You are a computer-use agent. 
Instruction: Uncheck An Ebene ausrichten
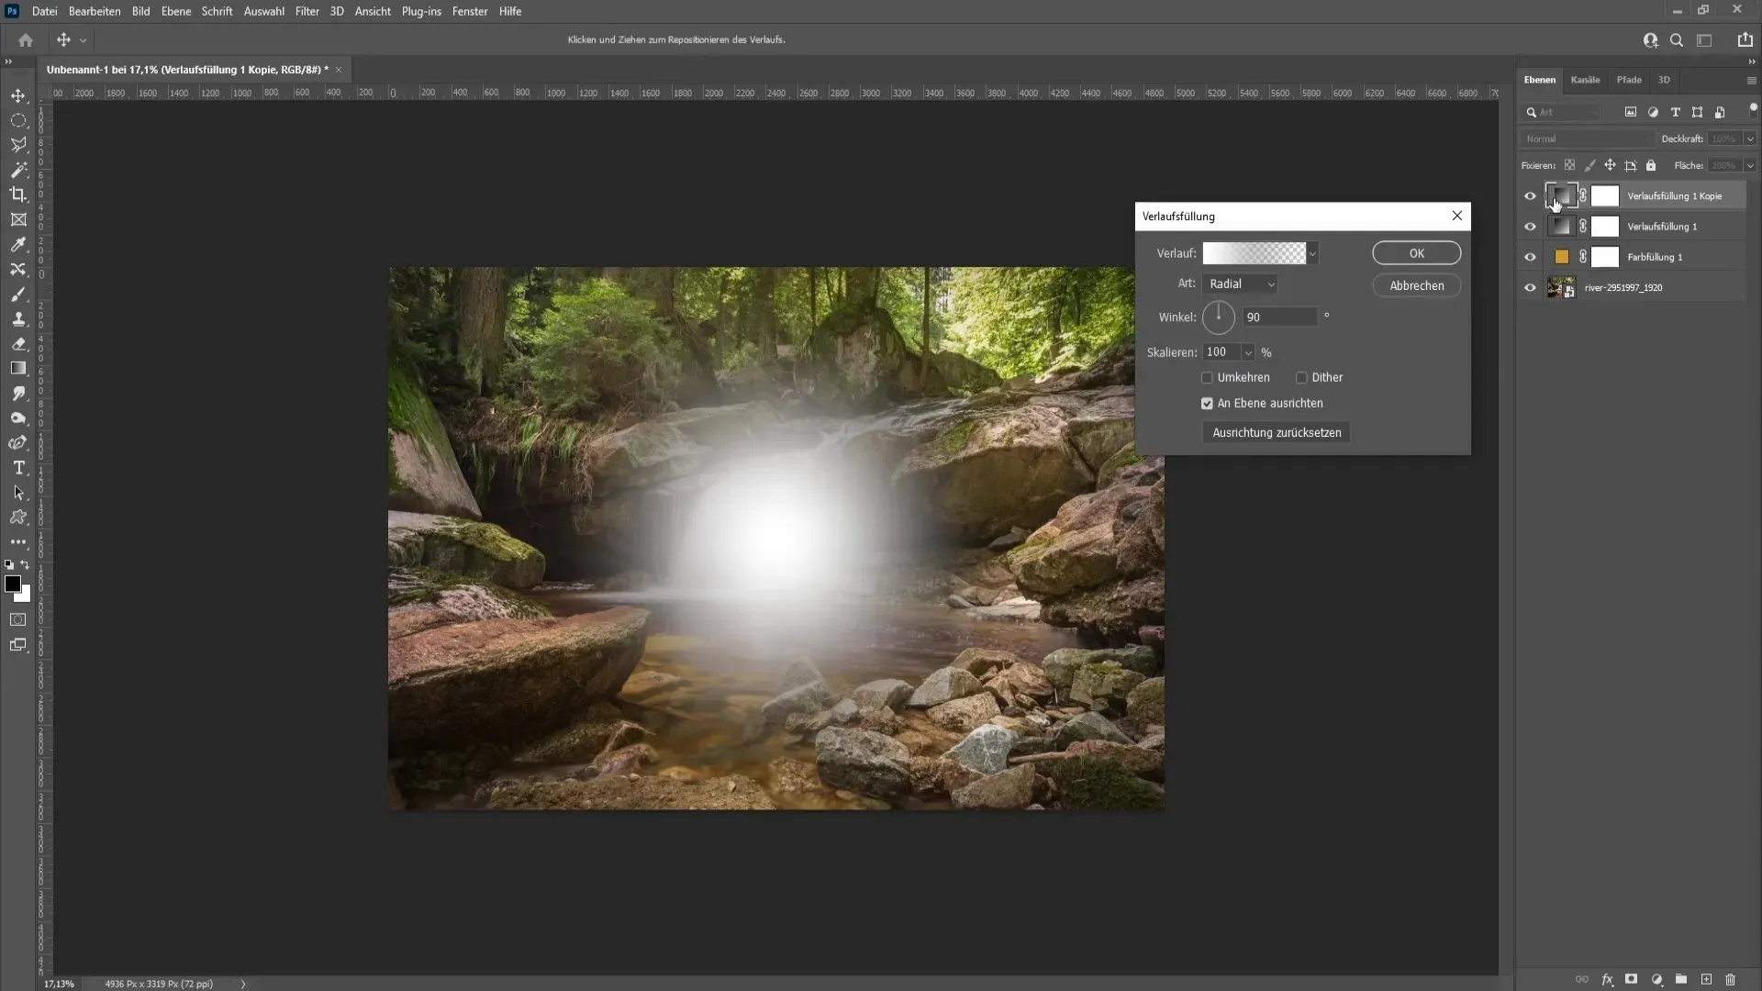tap(1207, 403)
